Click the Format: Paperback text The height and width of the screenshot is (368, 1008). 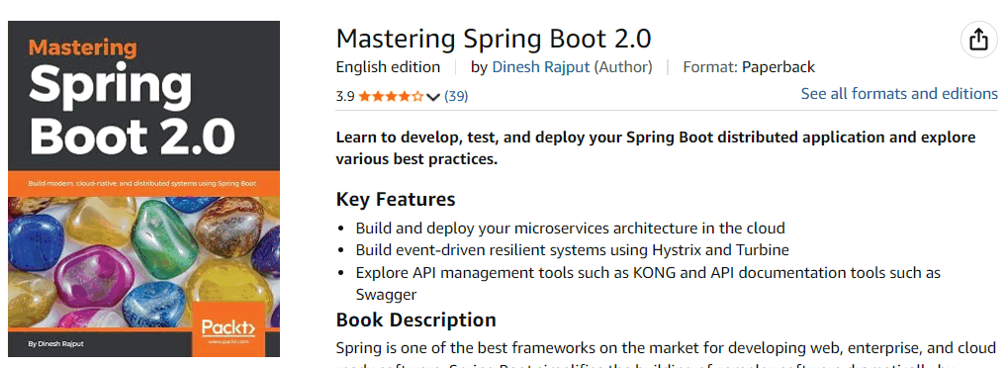tap(749, 67)
